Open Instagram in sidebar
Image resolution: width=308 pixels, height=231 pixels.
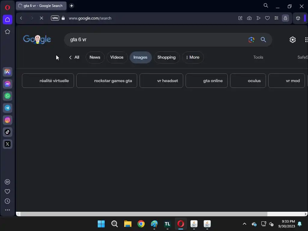click(x=8, y=120)
